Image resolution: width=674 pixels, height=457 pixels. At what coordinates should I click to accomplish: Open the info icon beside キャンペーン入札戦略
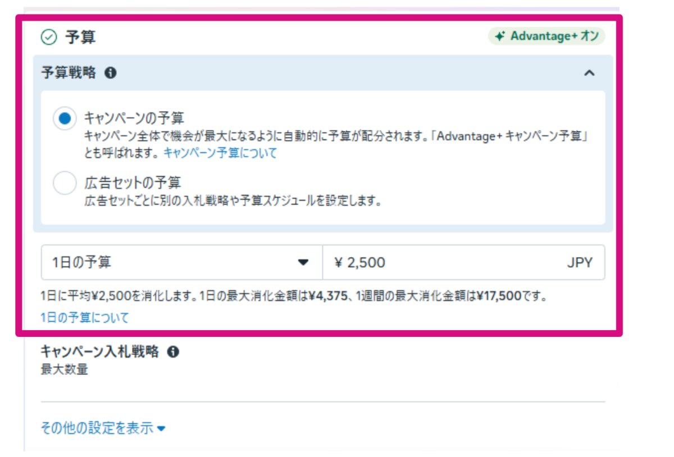tap(174, 352)
